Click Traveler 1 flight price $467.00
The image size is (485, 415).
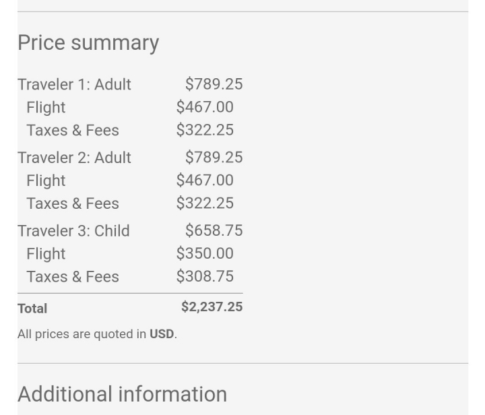205,107
